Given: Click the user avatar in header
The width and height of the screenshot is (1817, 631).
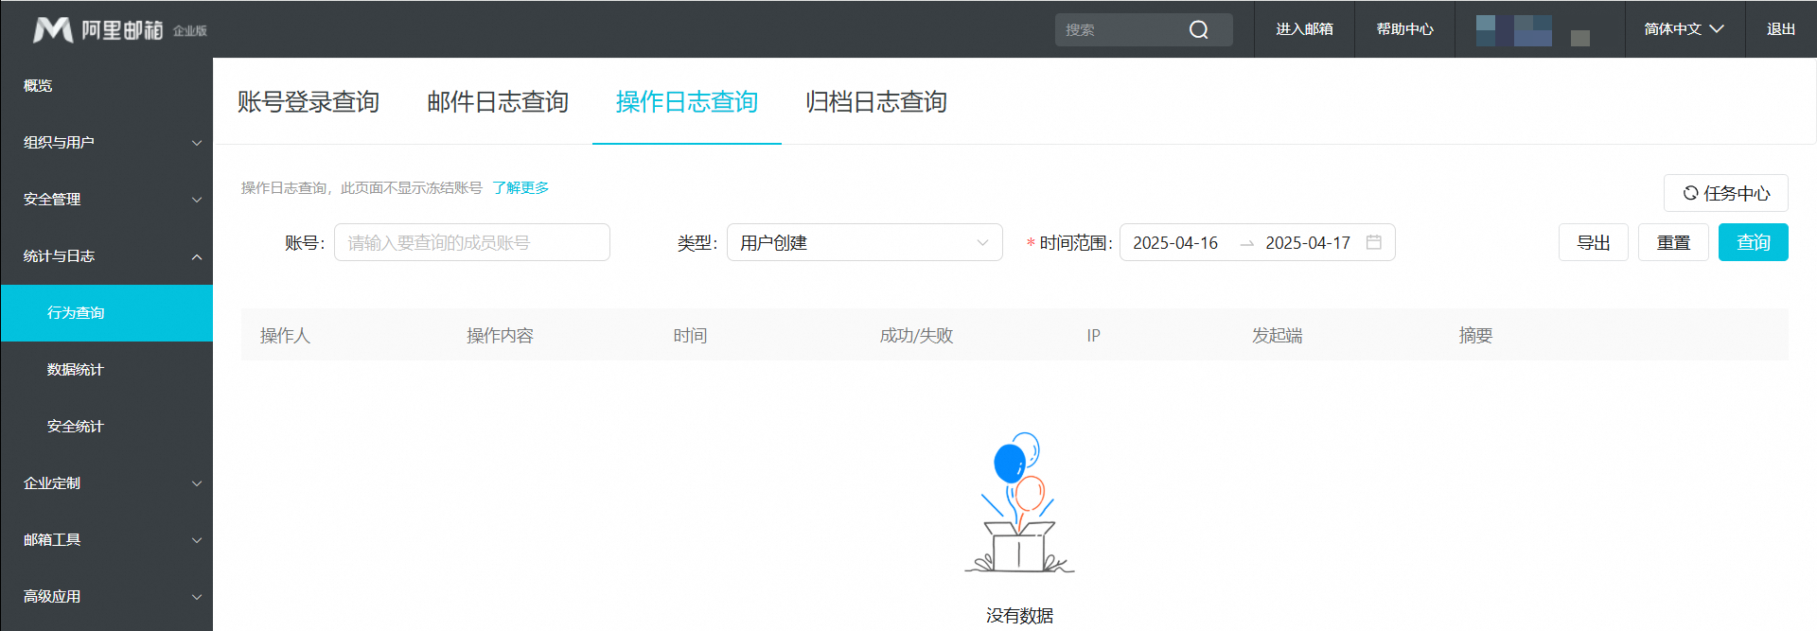Looking at the screenshot, I should [1514, 30].
